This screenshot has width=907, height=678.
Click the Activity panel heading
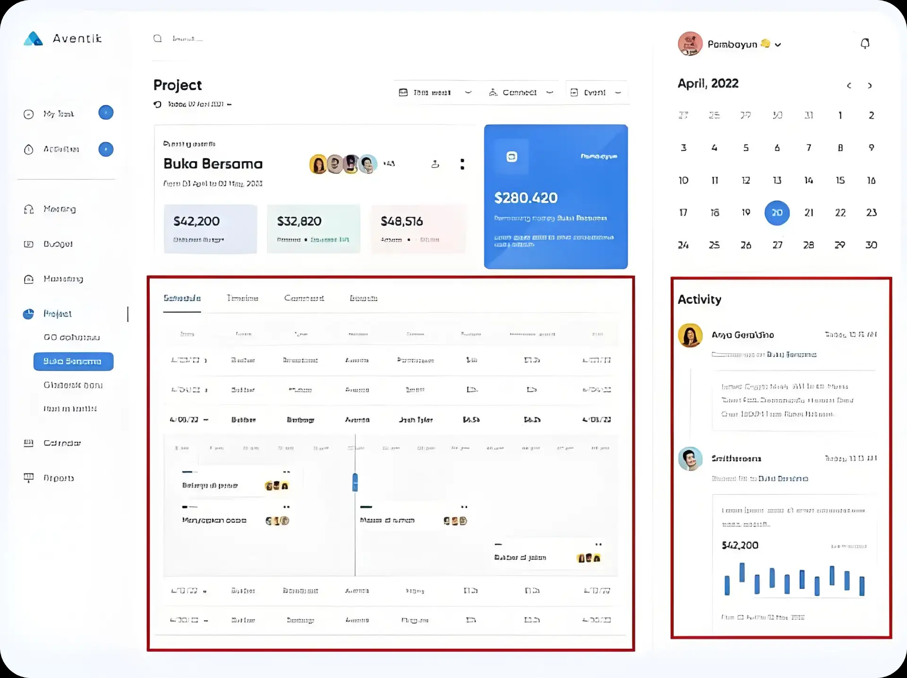699,300
